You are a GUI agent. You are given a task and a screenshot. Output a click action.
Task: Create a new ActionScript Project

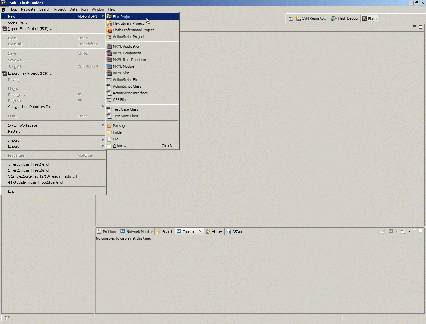pyautogui.click(x=142, y=37)
